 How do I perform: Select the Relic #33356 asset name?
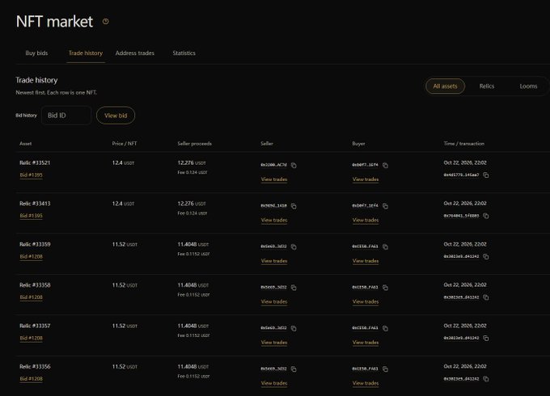(35, 367)
